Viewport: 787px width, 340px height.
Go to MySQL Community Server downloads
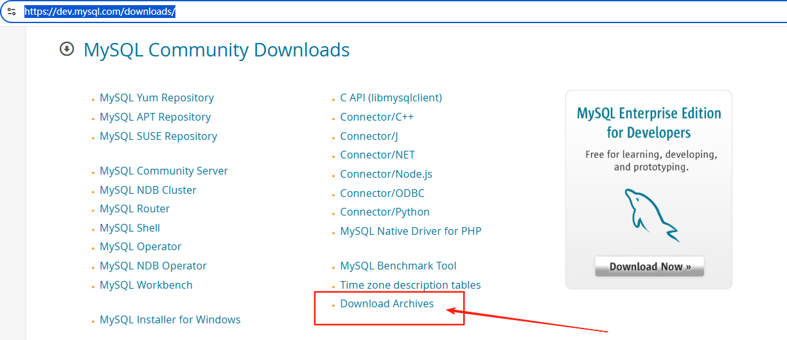click(164, 171)
